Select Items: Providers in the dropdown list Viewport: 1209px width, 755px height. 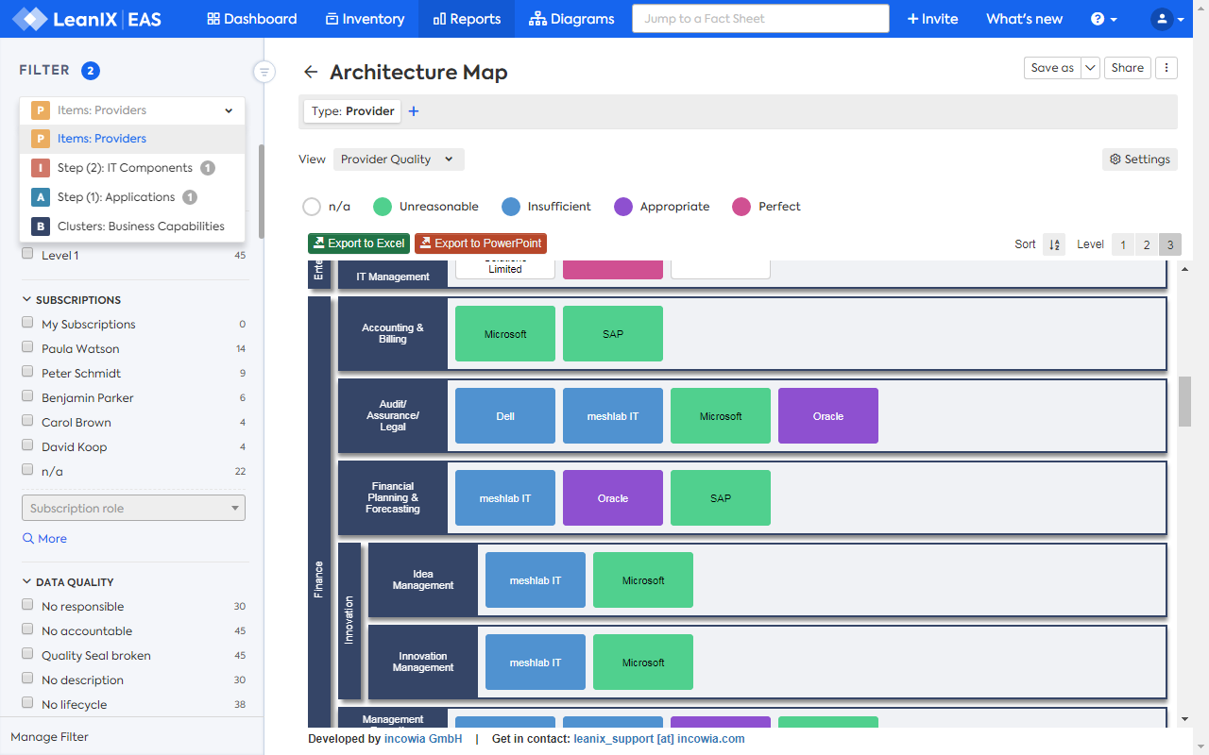tap(132, 139)
